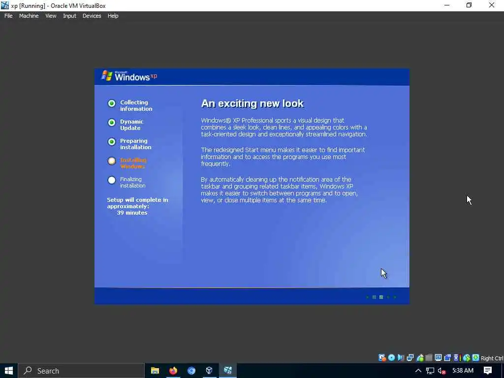The height and width of the screenshot is (378, 504).
Task: Open the Devices menu
Action: (92, 16)
